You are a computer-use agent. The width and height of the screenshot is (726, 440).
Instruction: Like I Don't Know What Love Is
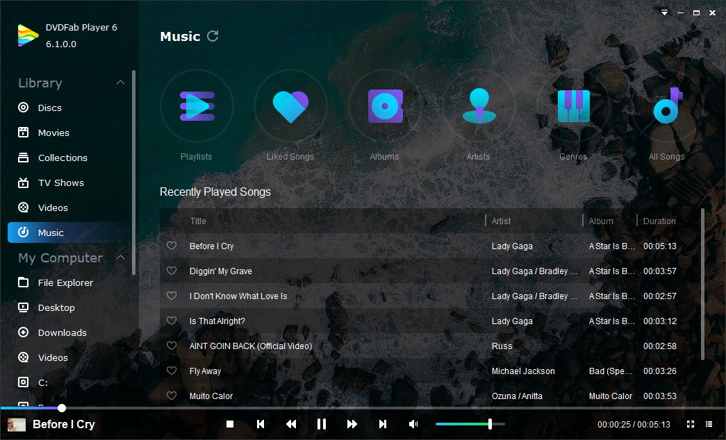click(x=172, y=296)
